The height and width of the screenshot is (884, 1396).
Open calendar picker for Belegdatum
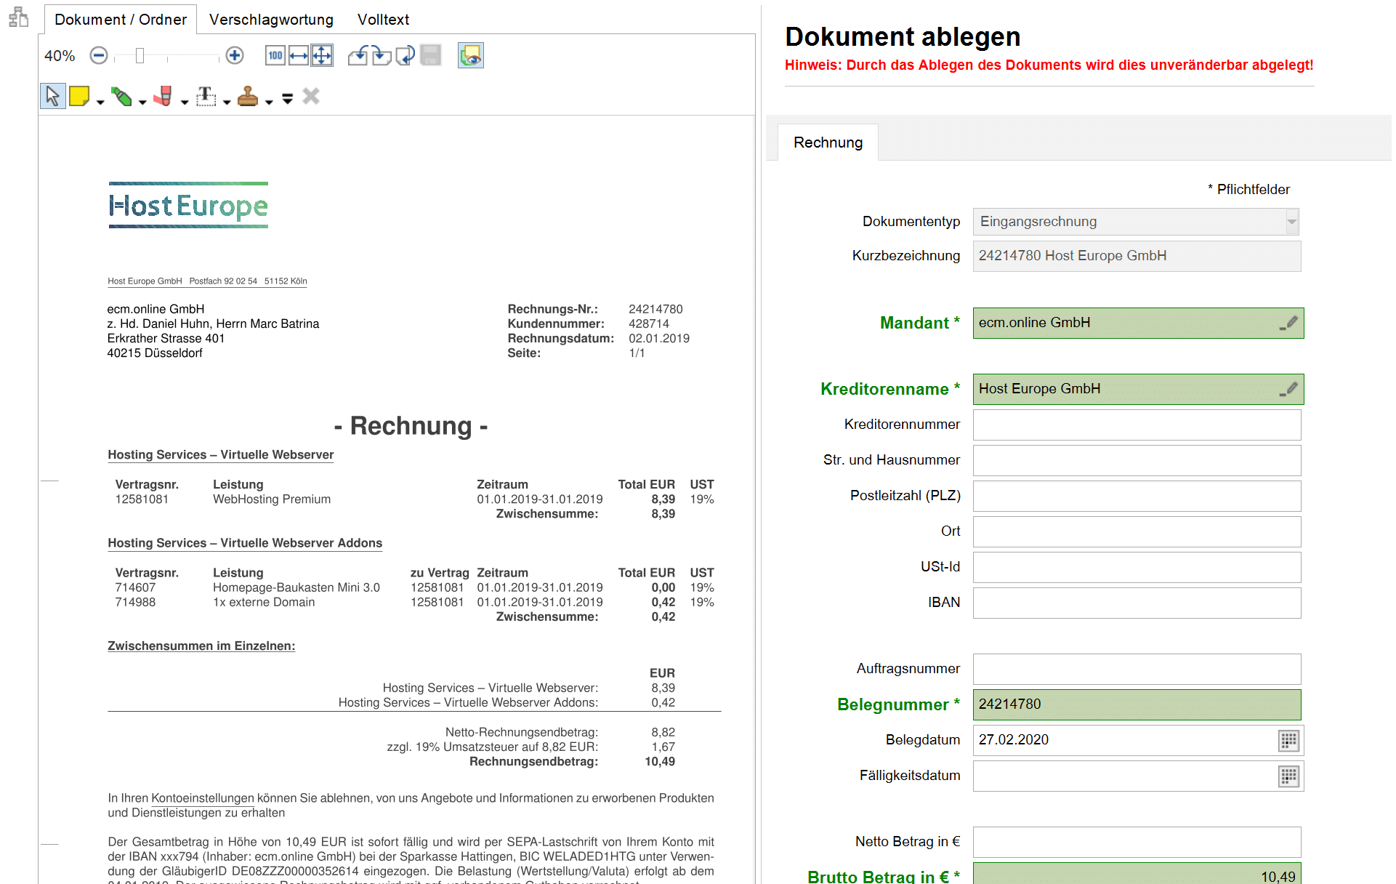(1288, 741)
